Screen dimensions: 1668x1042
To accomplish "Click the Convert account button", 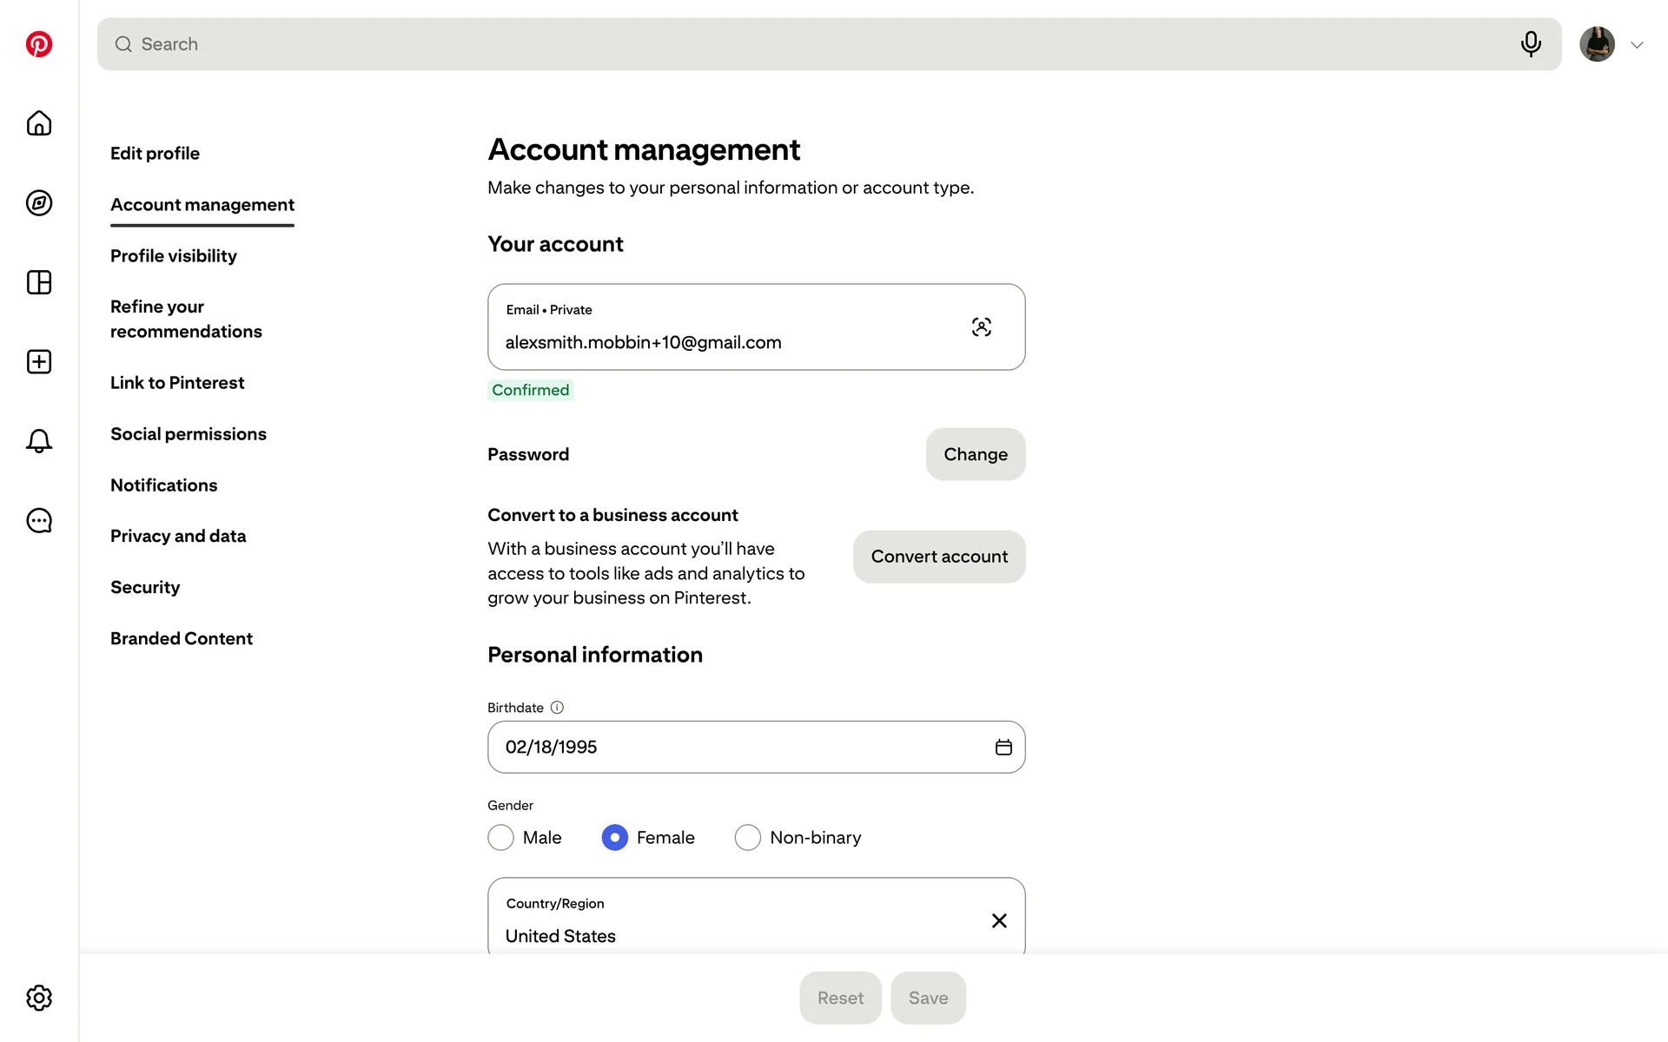I will tap(939, 557).
